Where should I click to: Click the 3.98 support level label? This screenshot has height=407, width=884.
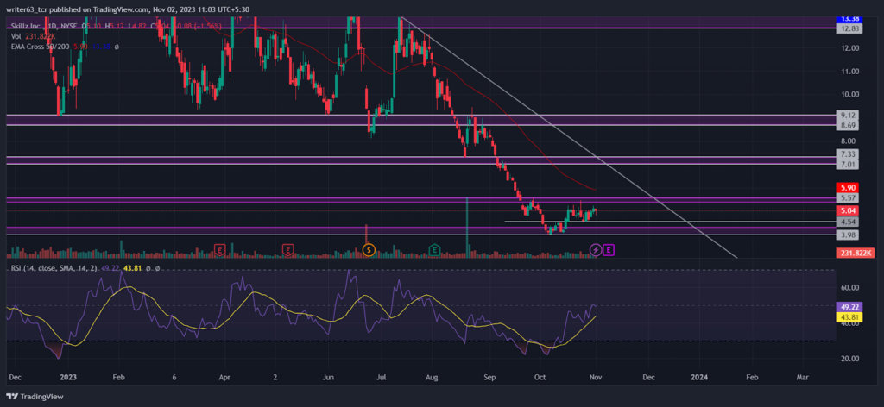point(849,235)
